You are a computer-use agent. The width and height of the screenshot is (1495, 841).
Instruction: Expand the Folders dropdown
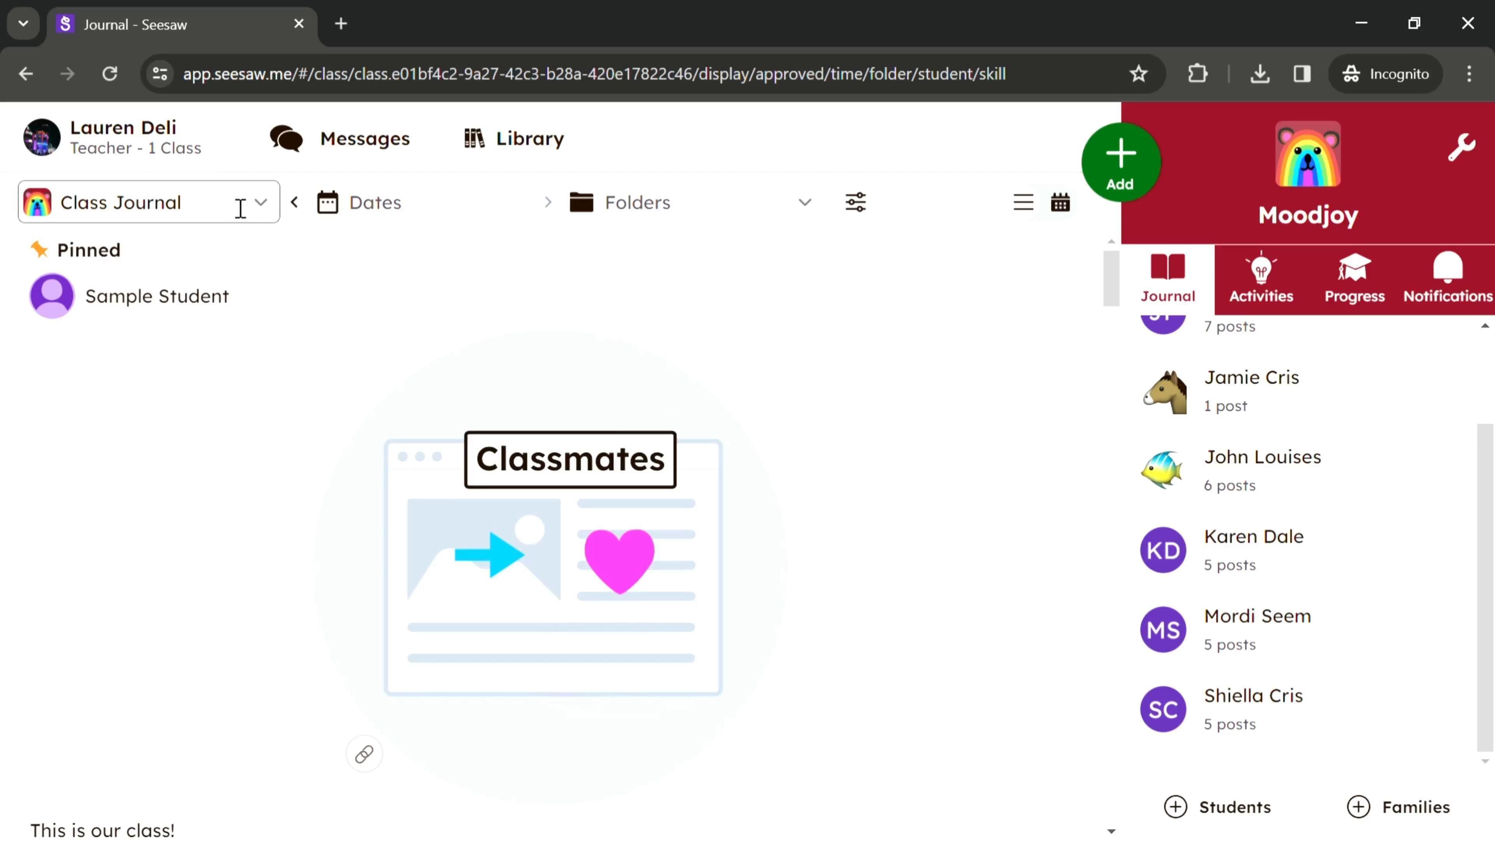(691, 202)
